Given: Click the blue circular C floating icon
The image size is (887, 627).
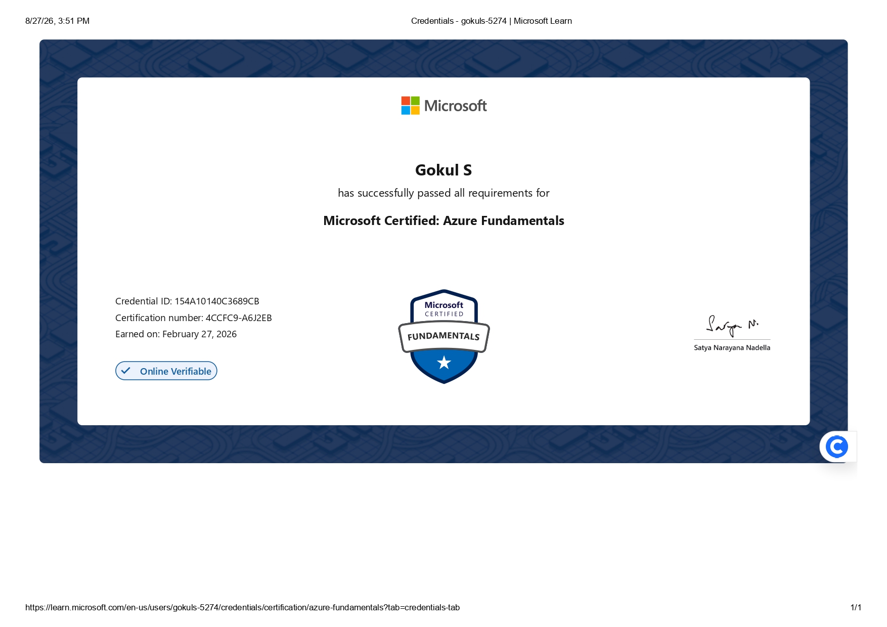Looking at the screenshot, I should [837, 447].
